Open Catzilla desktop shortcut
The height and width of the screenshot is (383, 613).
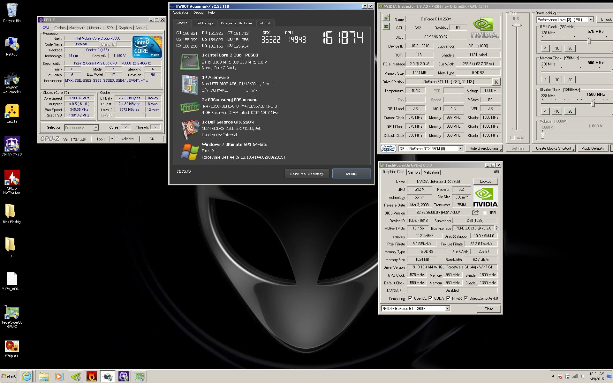pyautogui.click(x=12, y=113)
